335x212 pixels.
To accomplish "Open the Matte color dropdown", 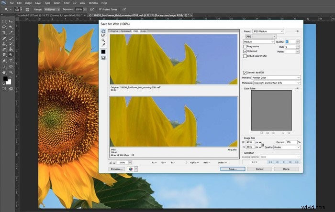I will [297, 52].
